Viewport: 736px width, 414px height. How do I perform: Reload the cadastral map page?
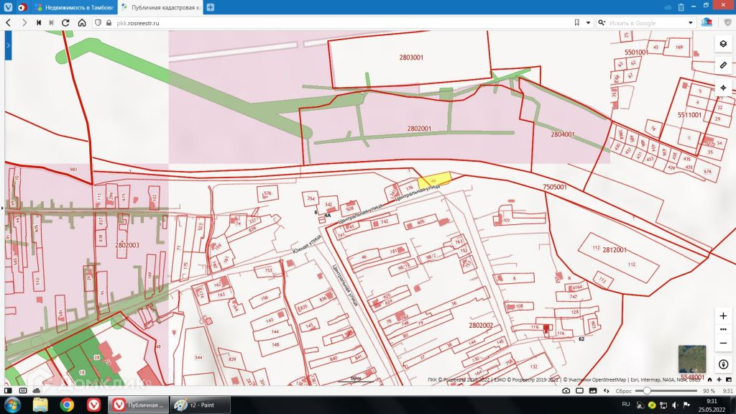coord(65,22)
